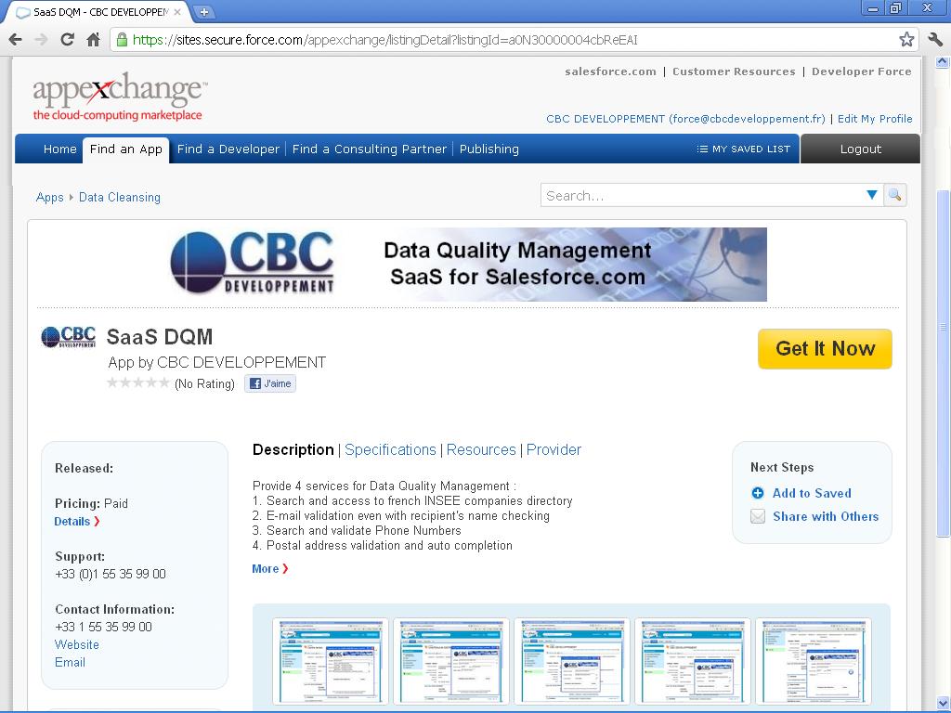This screenshot has width=951, height=713.
Task: Click the Facebook J'aime like button
Action: (x=270, y=383)
